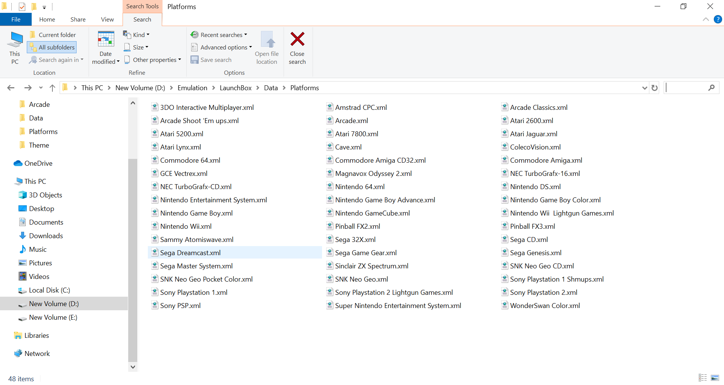Select Sony PSP.xml file icon
The height and width of the screenshot is (385, 724).
155,305
